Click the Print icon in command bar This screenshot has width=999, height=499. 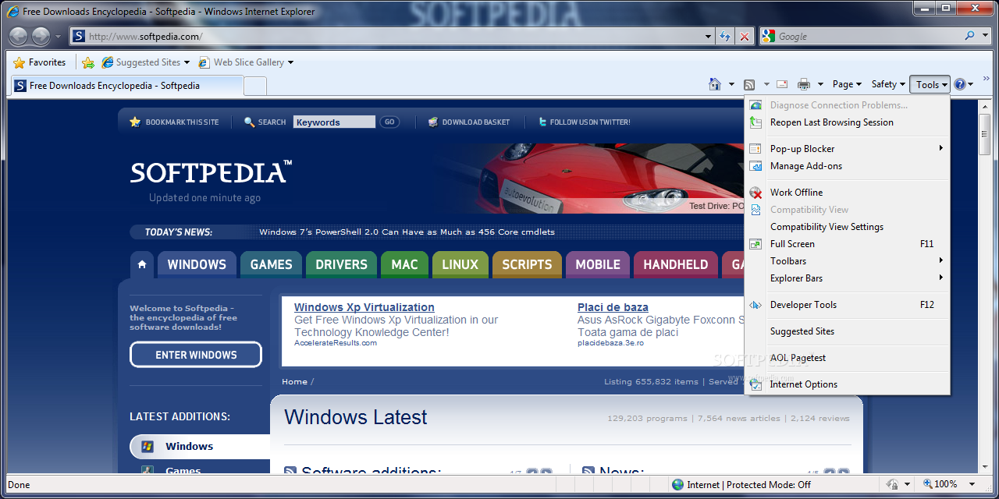click(804, 84)
